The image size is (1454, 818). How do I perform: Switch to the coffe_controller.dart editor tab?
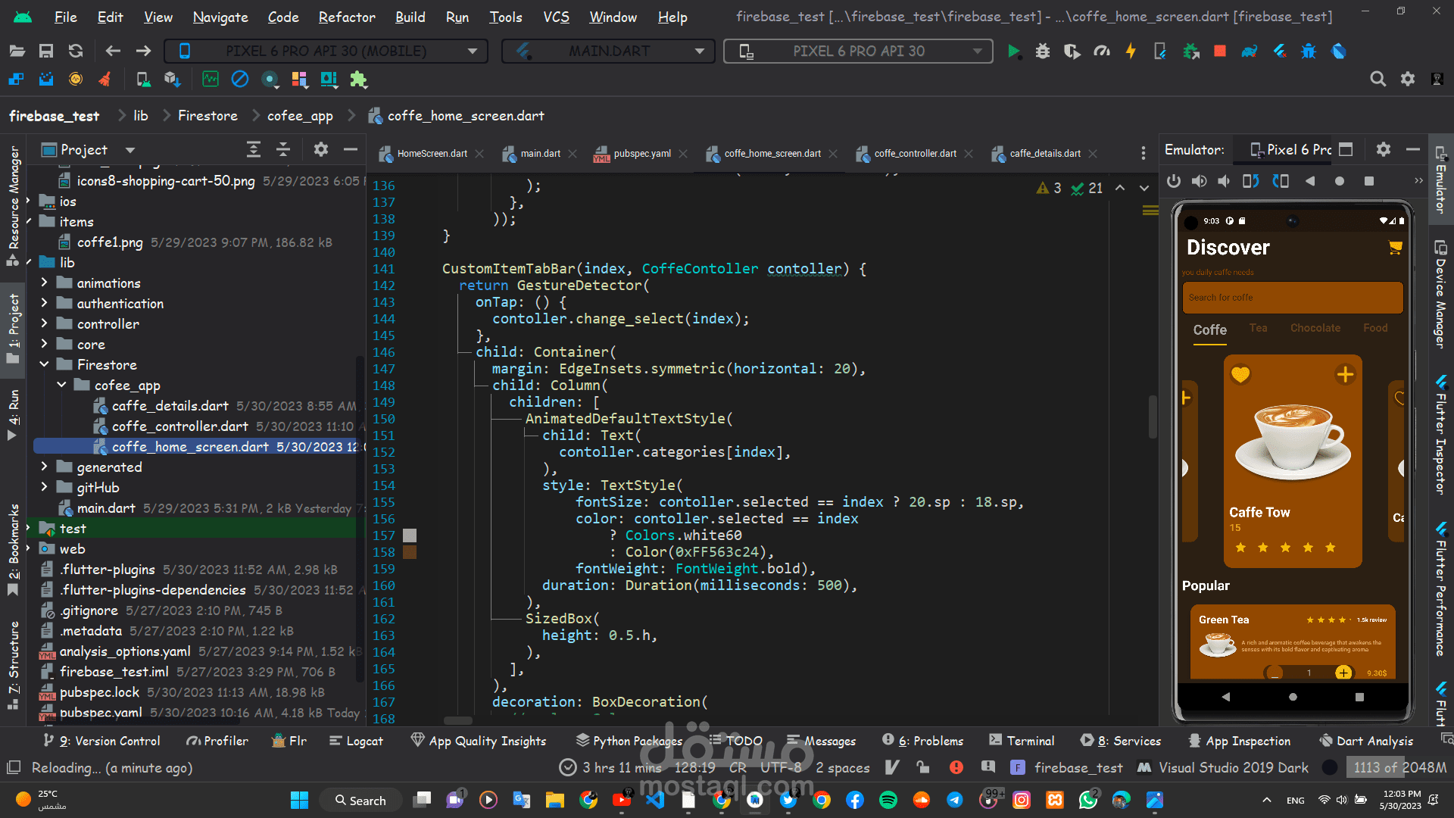pos(914,153)
